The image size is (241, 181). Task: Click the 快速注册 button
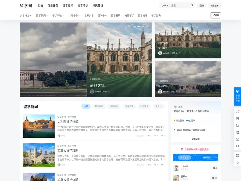[214, 6]
